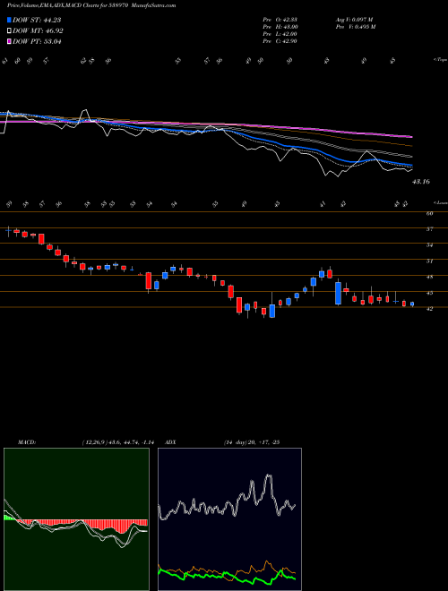
Task: Click the last blue candlestick on price chart
Action: pyautogui.click(x=412, y=304)
